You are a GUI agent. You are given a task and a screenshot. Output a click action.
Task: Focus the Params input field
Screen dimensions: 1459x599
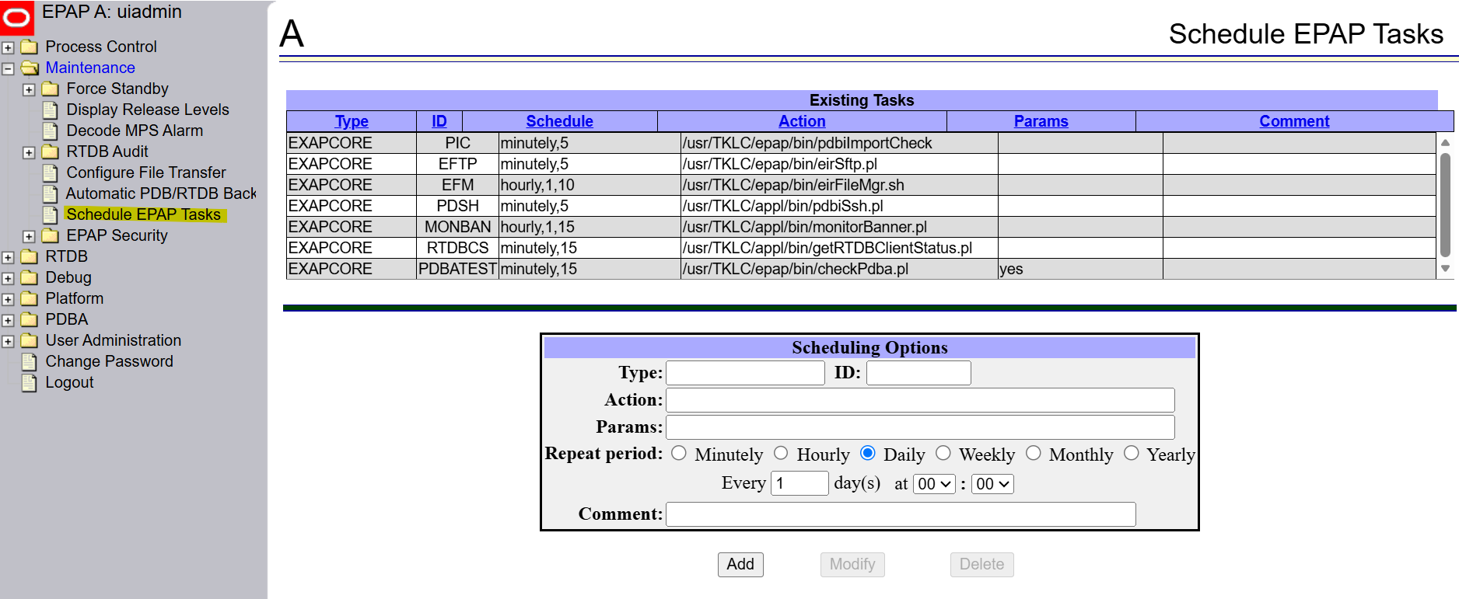click(920, 427)
